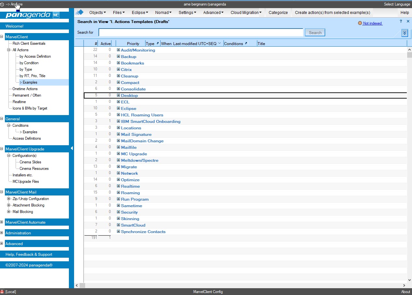
Task: Open Rich Client Essentials in sidebar
Action: click(29, 43)
